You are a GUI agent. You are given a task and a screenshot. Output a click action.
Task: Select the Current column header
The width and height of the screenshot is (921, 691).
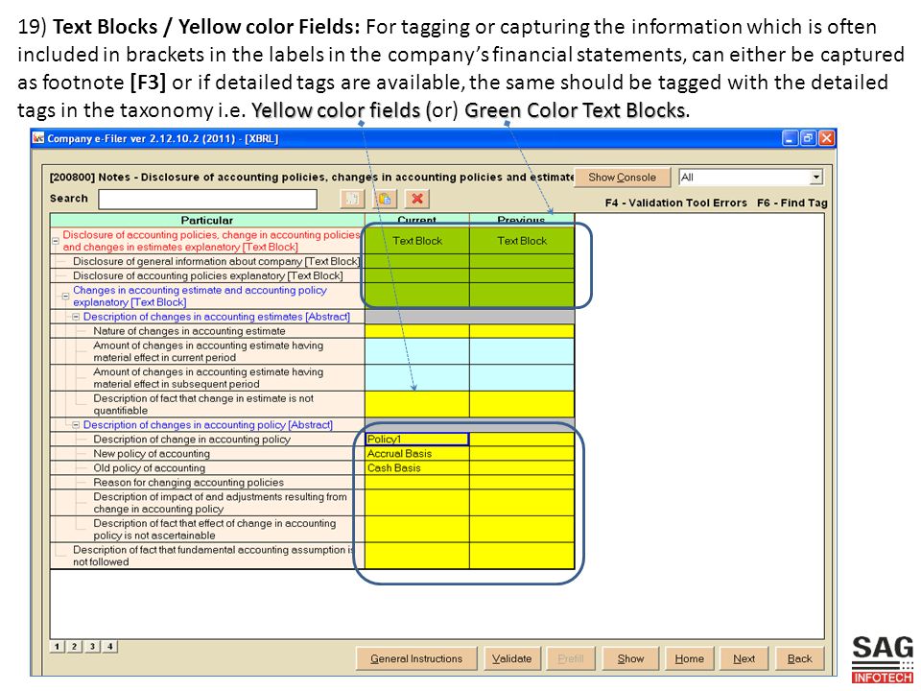417,221
